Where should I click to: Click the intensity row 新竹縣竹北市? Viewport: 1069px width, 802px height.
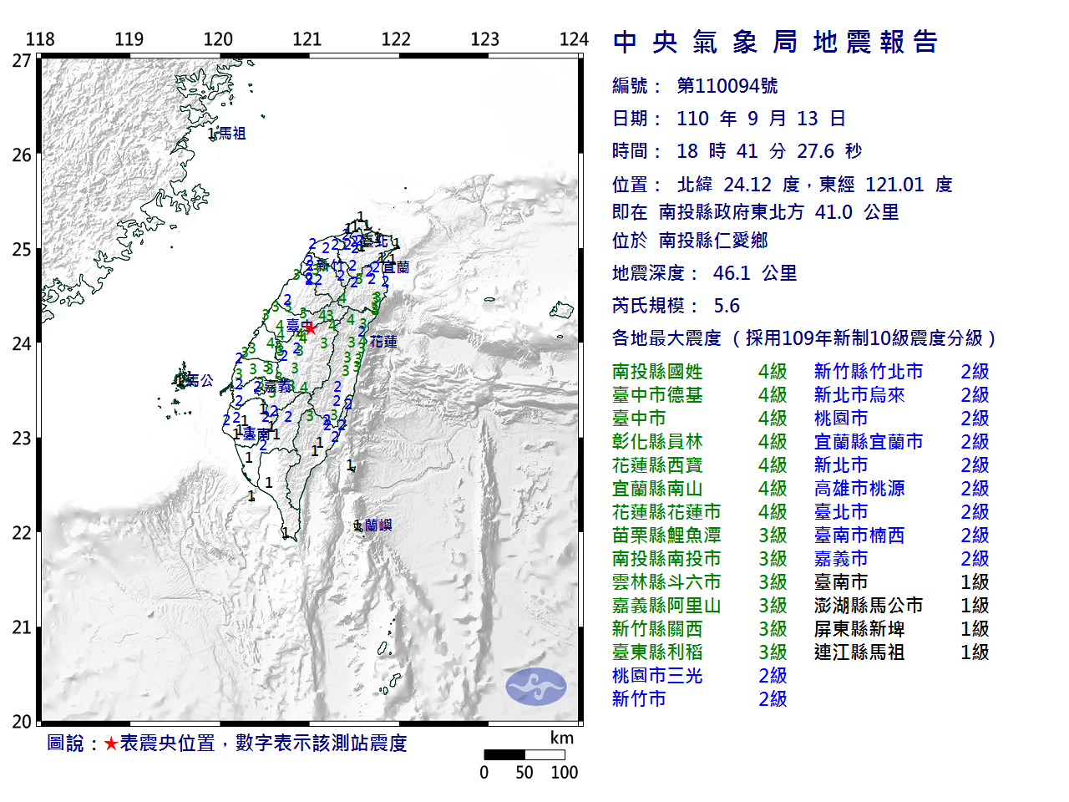pos(902,372)
